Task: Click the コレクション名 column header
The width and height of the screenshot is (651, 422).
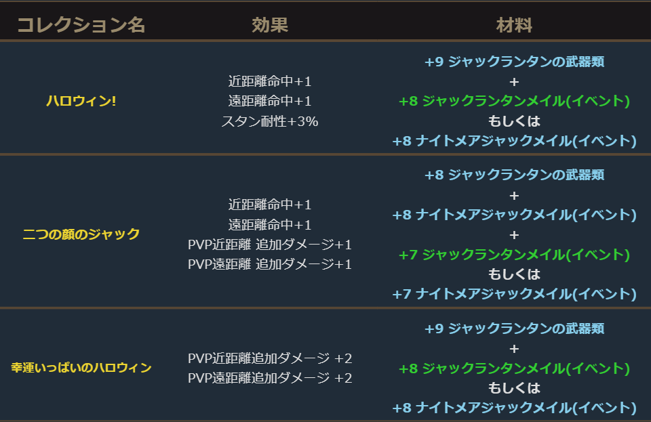Action: (81, 26)
